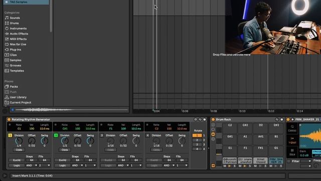Click Logic button in lane 1
The image size is (321, 181).
point(17,165)
